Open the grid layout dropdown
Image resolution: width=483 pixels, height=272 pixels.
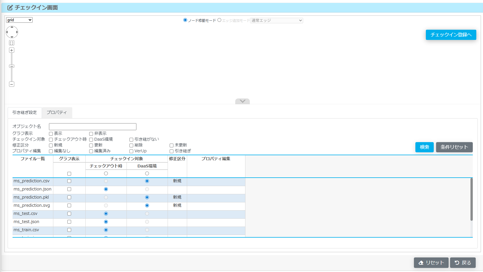[x=19, y=20]
